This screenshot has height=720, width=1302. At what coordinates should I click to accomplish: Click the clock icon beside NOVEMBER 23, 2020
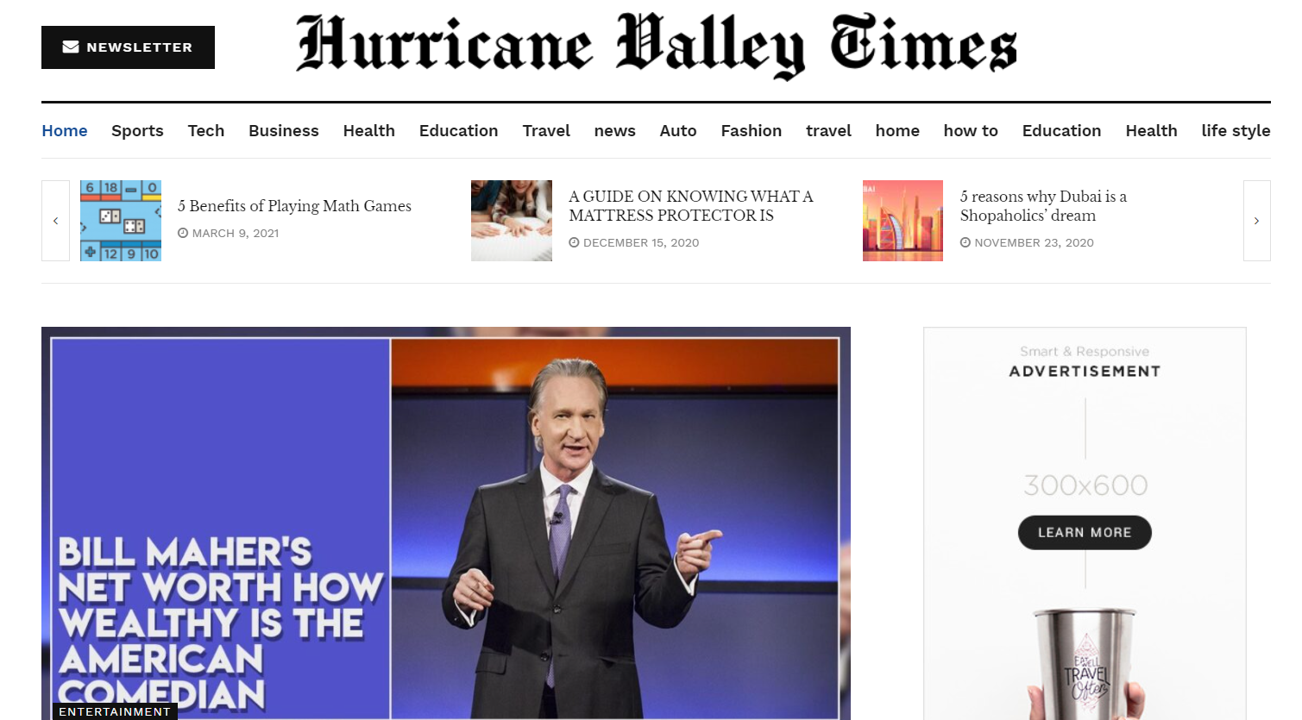tap(965, 242)
